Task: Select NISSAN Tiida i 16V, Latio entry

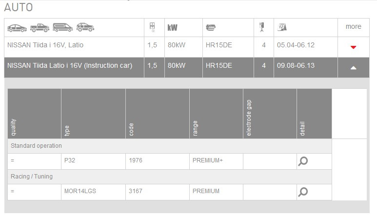Action: point(45,45)
